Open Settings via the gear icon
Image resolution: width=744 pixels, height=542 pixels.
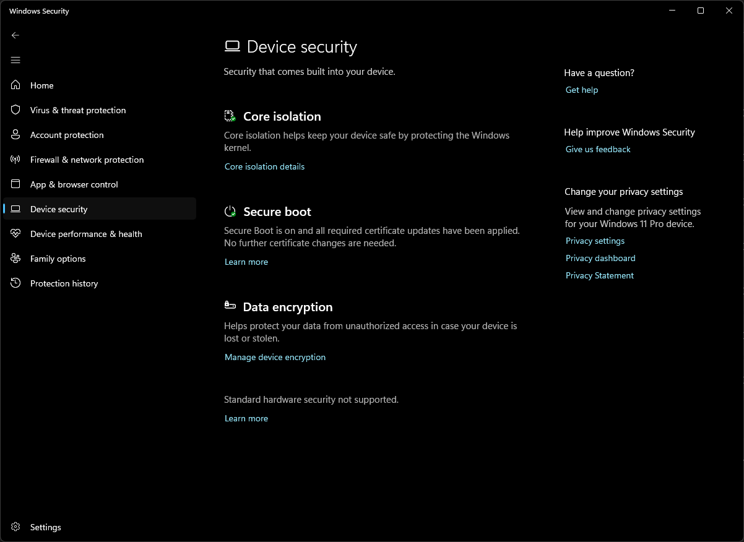15,527
